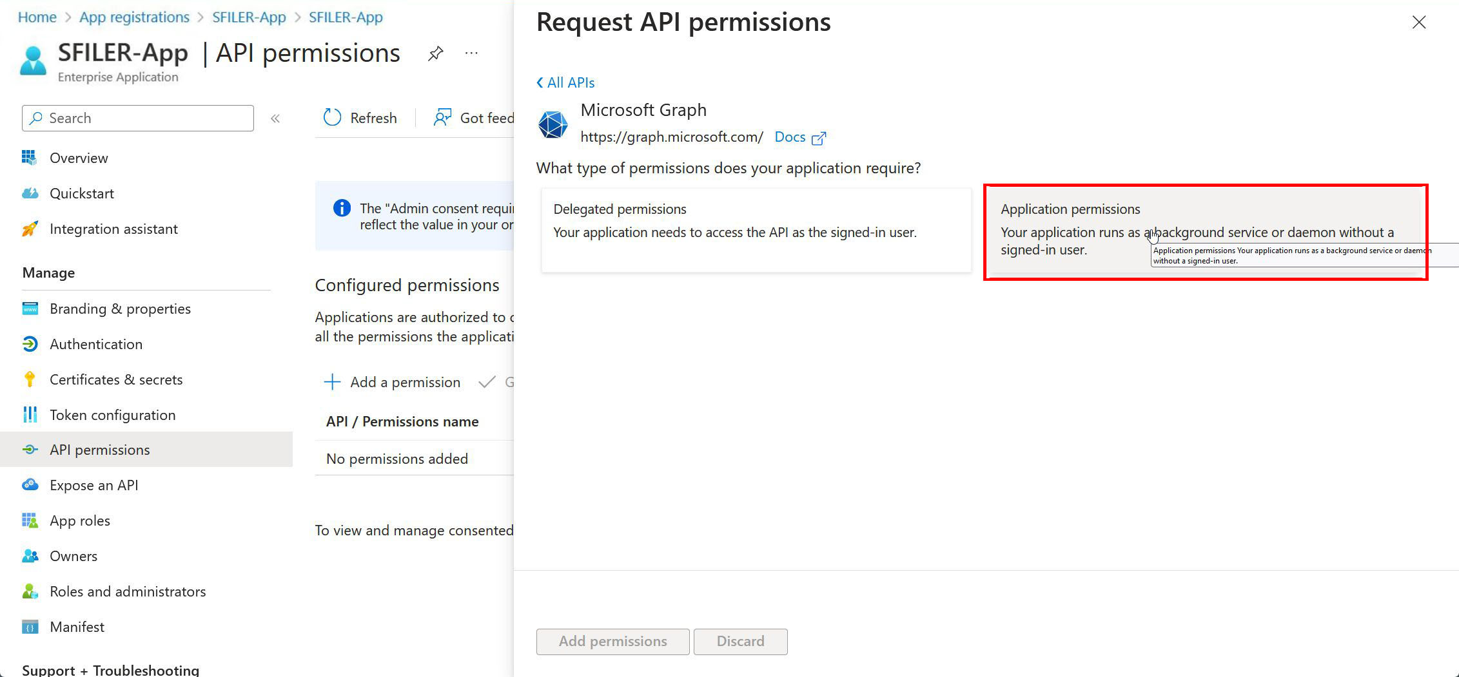1459x677 pixels.
Task: Click the Got feedback icon
Action: click(x=442, y=117)
